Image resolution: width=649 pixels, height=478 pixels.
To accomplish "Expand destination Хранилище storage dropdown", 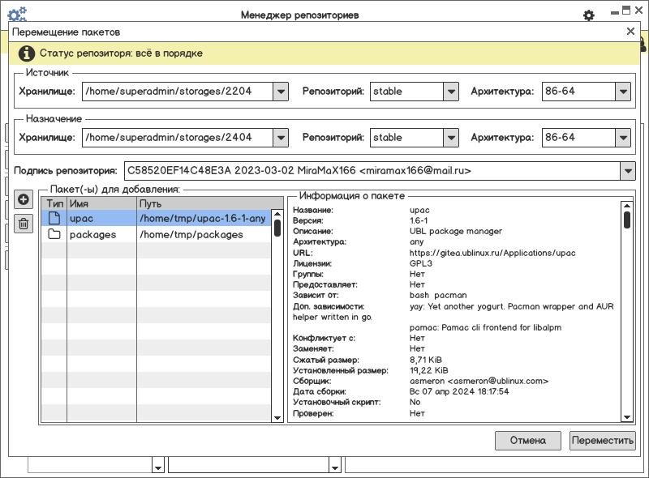I will 281,138.
